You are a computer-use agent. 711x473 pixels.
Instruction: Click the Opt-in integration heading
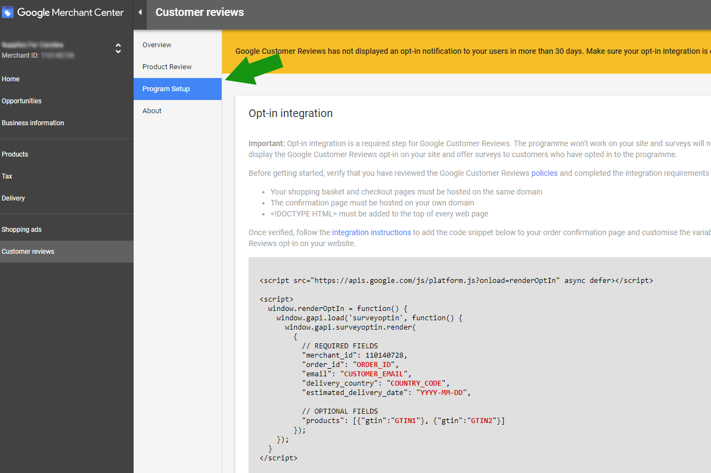click(290, 114)
